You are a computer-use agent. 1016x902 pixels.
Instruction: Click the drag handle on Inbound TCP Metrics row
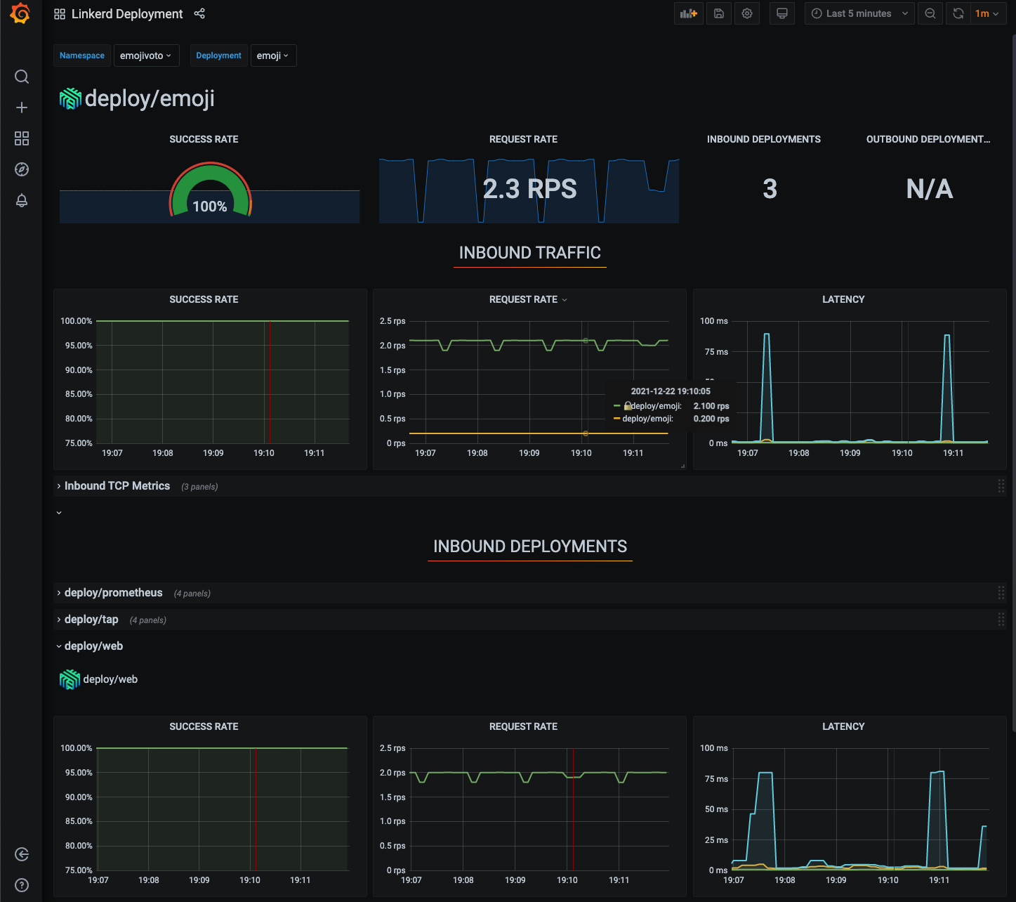[1001, 486]
